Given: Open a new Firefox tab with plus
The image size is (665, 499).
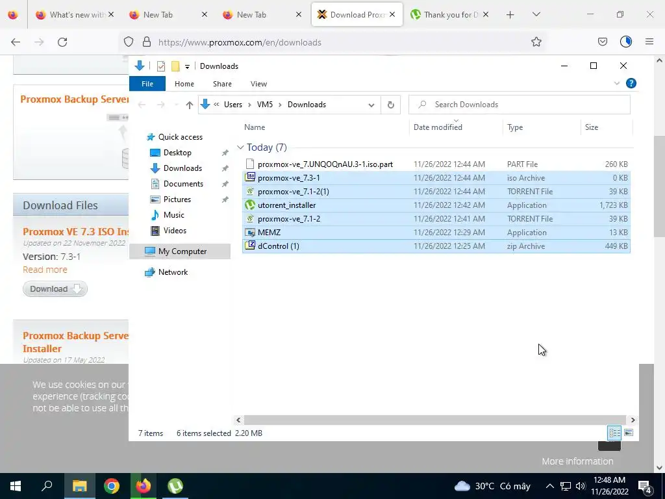Looking at the screenshot, I should tap(510, 15).
